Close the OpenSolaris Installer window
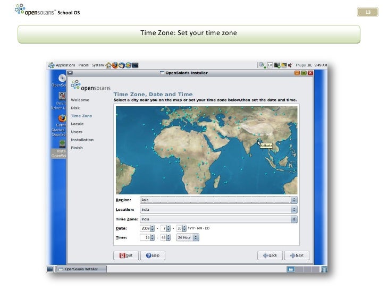This screenshot has width=387, height=299. (310, 73)
